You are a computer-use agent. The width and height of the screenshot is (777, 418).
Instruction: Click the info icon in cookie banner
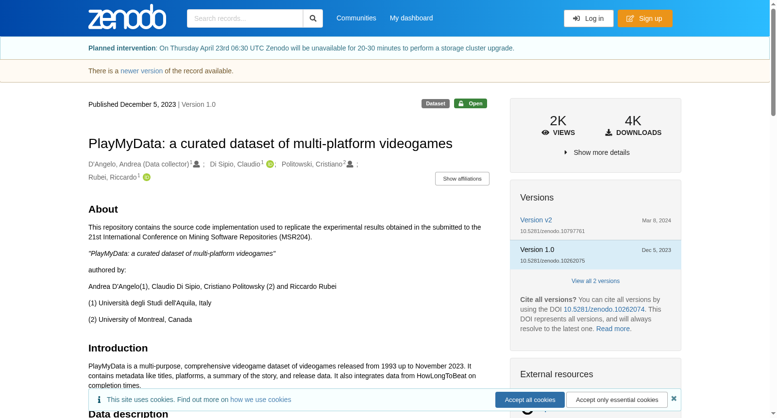coord(99,400)
